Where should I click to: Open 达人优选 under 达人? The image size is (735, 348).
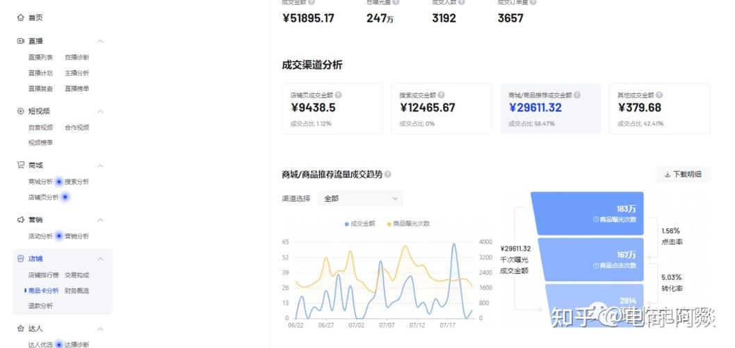coord(40,345)
